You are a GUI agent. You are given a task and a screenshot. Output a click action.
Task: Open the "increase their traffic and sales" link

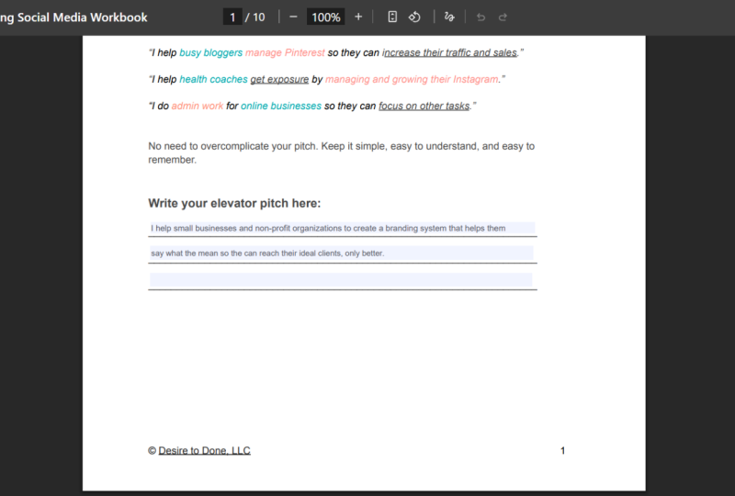[x=450, y=52]
